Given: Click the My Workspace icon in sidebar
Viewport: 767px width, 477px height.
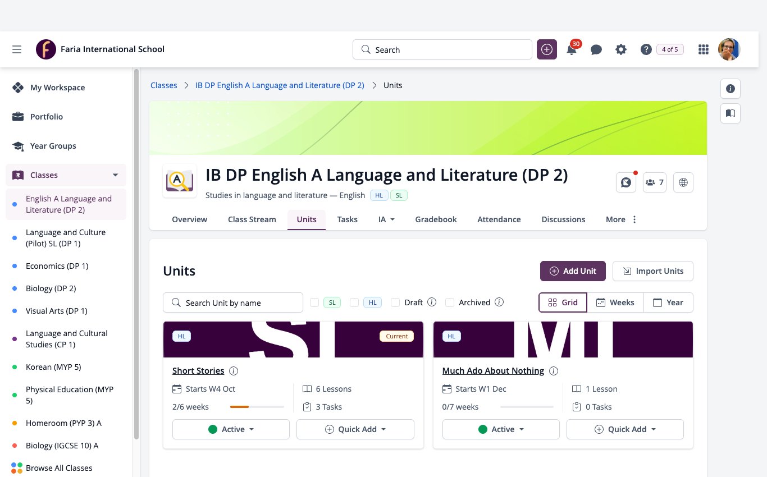Looking at the screenshot, I should 18,88.
